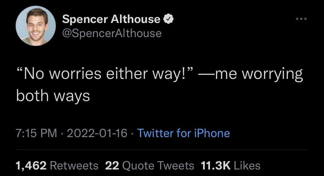Open the Twitter for iPhone source link
The image size is (324, 176).
(x=183, y=133)
